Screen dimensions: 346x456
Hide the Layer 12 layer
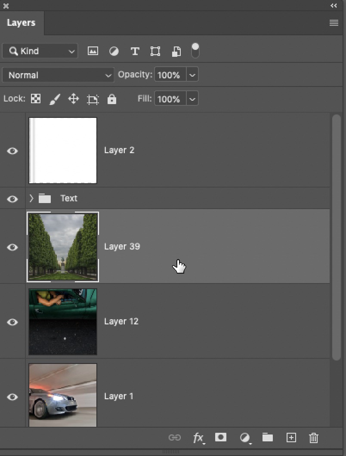click(12, 322)
